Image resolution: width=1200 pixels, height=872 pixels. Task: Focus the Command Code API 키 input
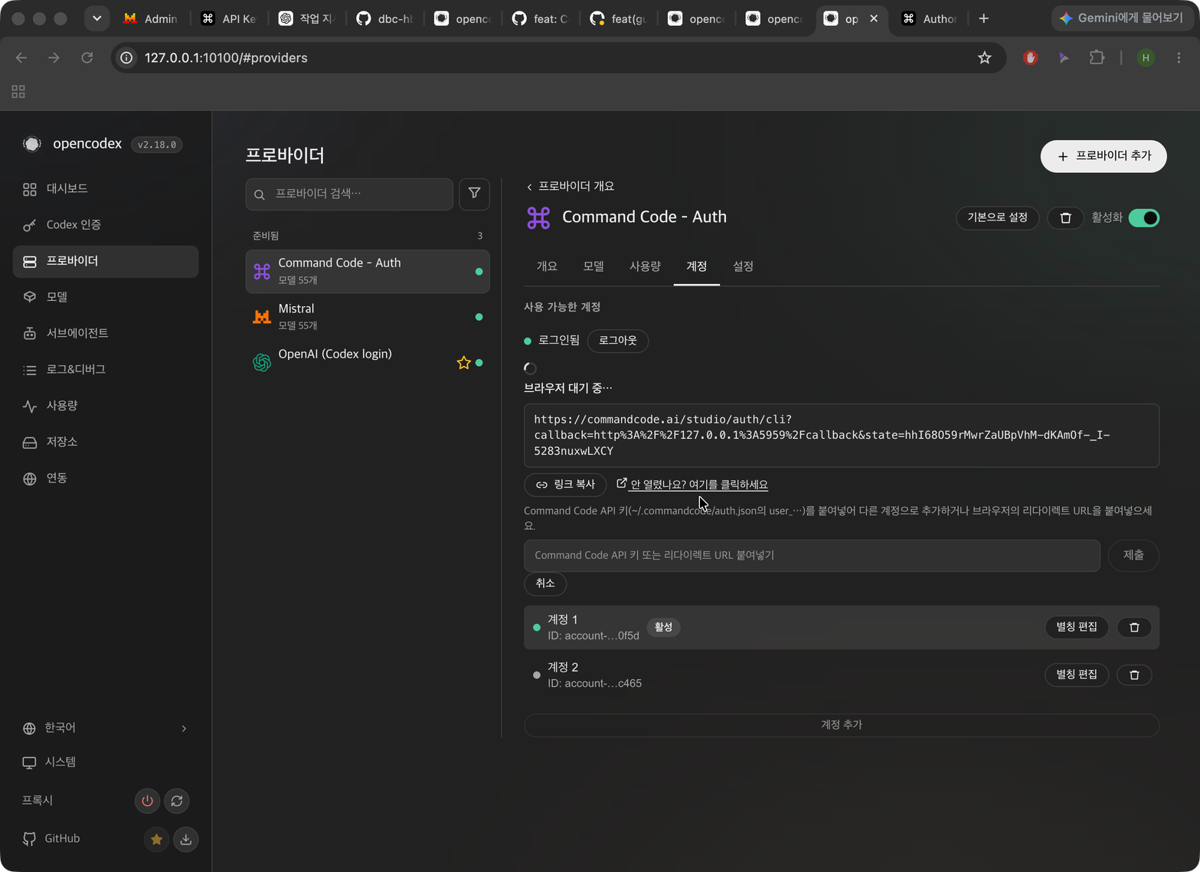point(812,556)
